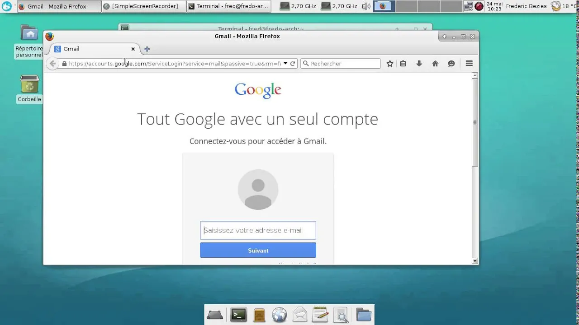Click the 24 mai clock in panel
The image size is (579, 325).
[x=494, y=6]
